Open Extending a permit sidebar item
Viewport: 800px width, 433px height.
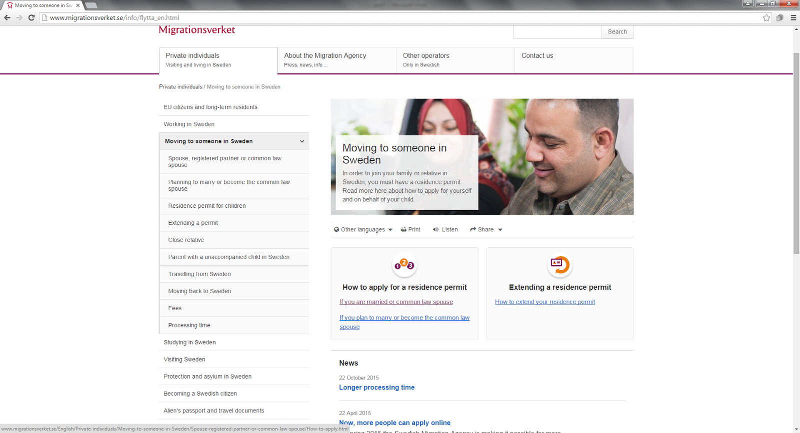pyautogui.click(x=234, y=223)
